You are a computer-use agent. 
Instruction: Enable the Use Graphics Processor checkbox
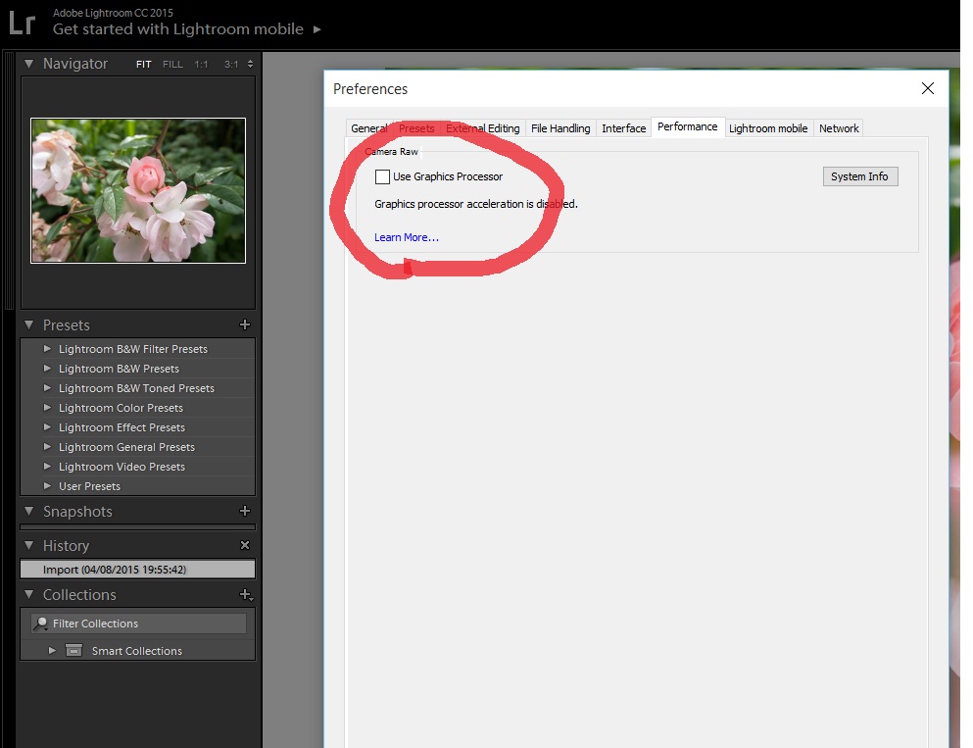[382, 176]
